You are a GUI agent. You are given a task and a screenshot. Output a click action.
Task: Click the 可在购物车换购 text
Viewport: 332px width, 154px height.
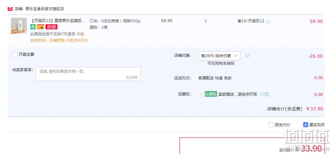221,63
